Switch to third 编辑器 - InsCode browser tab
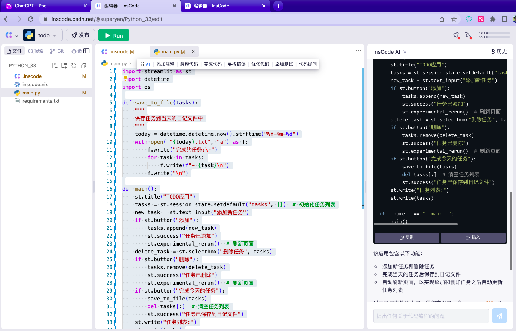 click(225, 6)
